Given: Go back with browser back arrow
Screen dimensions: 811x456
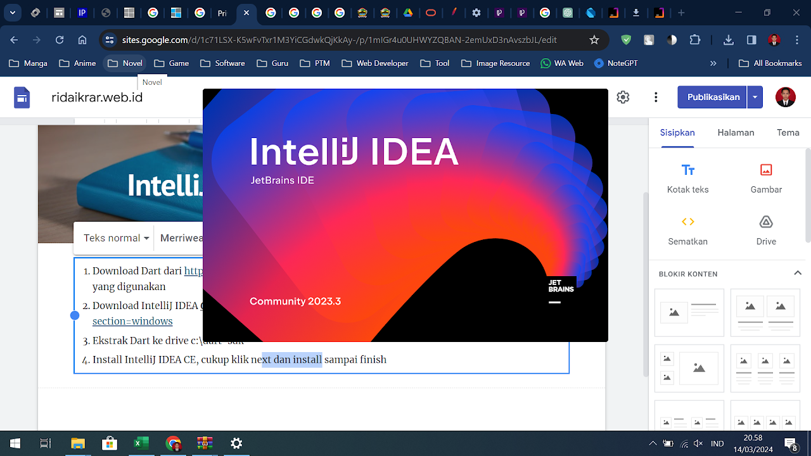Looking at the screenshot, I should point(14,40).
